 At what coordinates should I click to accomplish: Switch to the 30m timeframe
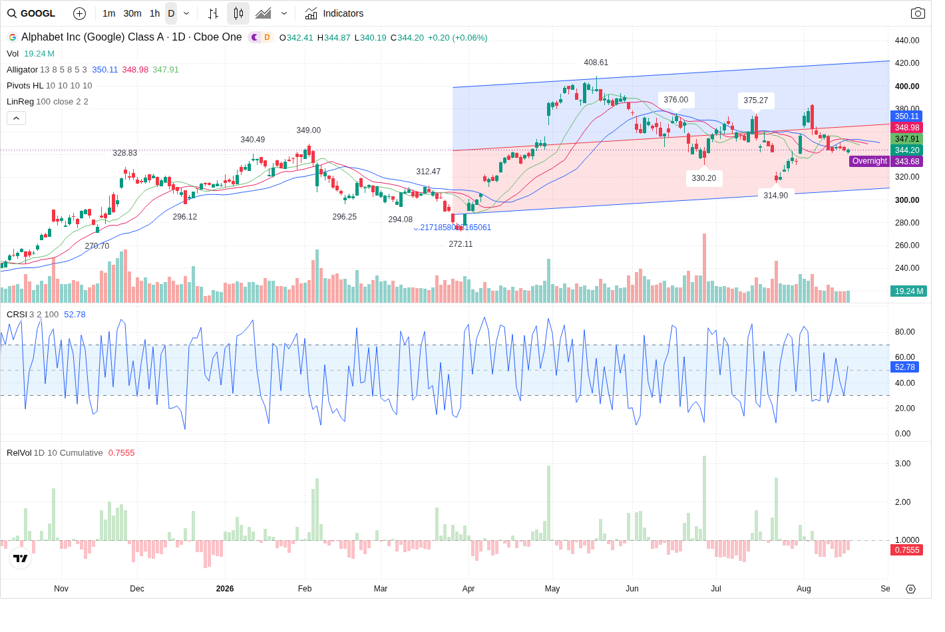point(132,13)
